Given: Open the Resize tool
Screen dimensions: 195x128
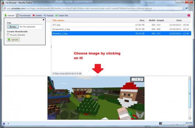Looking at the screenshot, I should [x=48, y=16].
